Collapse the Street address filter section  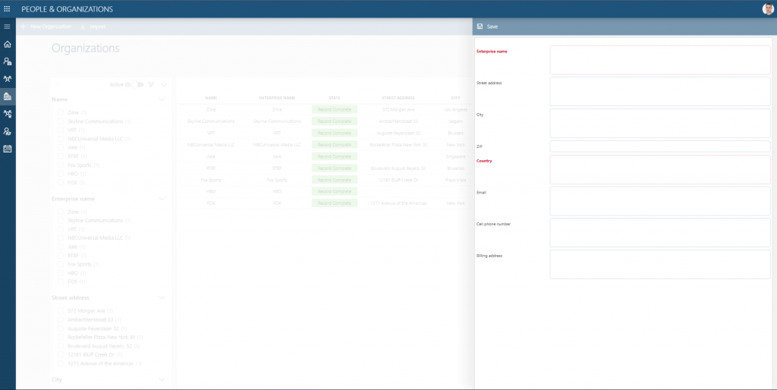tap(162, 298)
